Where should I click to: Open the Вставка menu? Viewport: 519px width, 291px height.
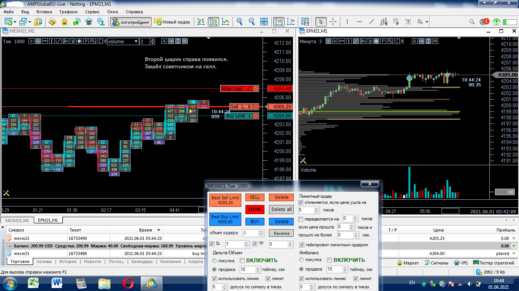44,12
